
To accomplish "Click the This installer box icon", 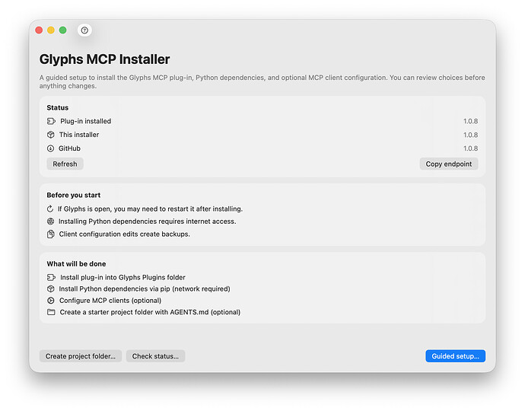I will [x=51, y=135].
